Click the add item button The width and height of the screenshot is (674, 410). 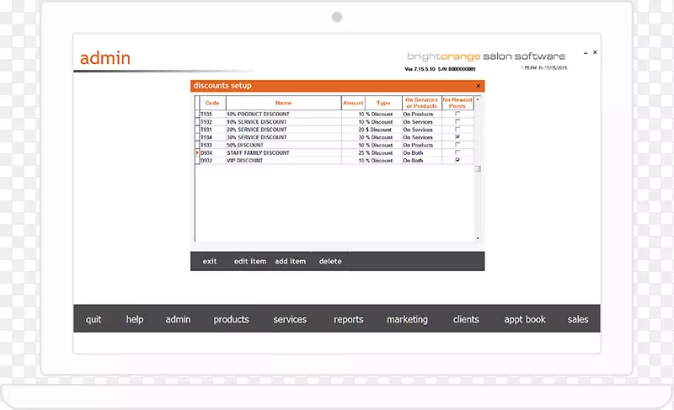[290, 262]
